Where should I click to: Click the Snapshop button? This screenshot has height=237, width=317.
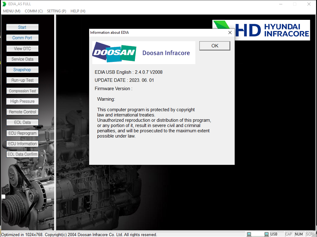[22, 70]
